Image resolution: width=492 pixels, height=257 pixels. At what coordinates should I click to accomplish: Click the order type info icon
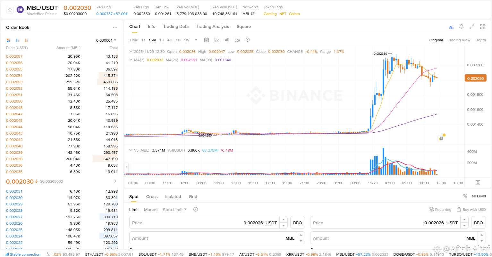(x=196, y=209)
